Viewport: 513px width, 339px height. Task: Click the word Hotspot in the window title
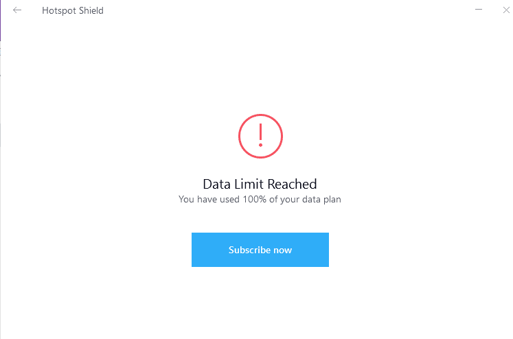59,11
